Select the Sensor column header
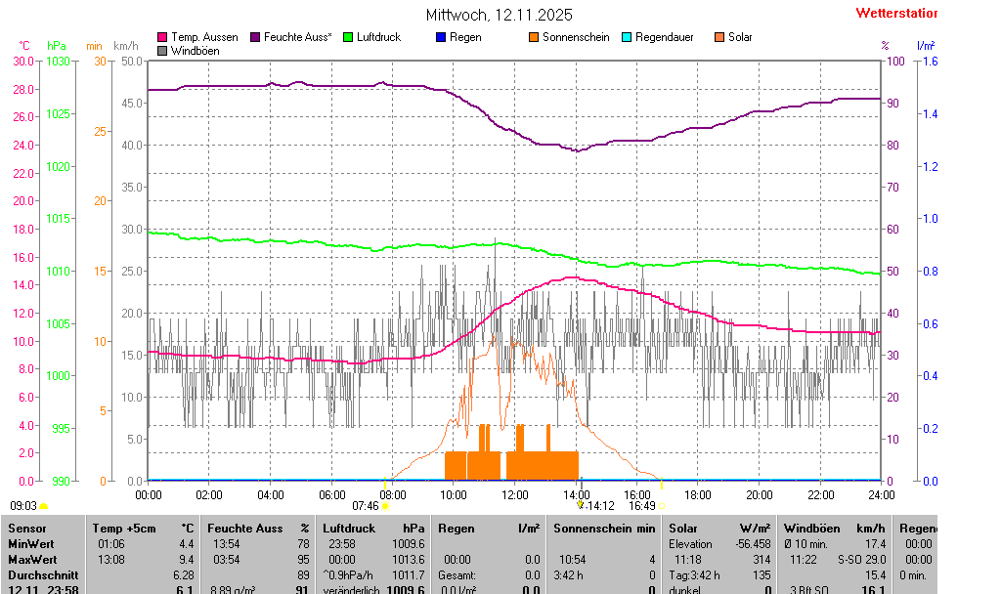This screenshot has height=594, width=1001. click(26, 528)
